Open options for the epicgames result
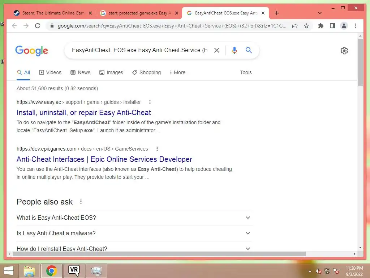This screenshot has width=370, height=278. tap(157, 149)
